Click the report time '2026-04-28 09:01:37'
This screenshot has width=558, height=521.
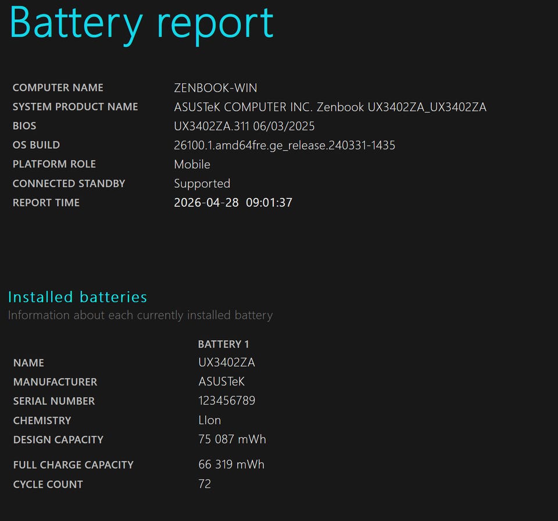tap(233, 202)
